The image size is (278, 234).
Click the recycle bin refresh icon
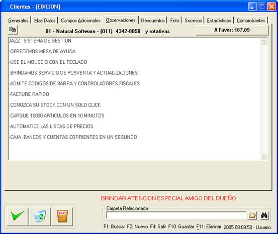click(x=40, y=216)
